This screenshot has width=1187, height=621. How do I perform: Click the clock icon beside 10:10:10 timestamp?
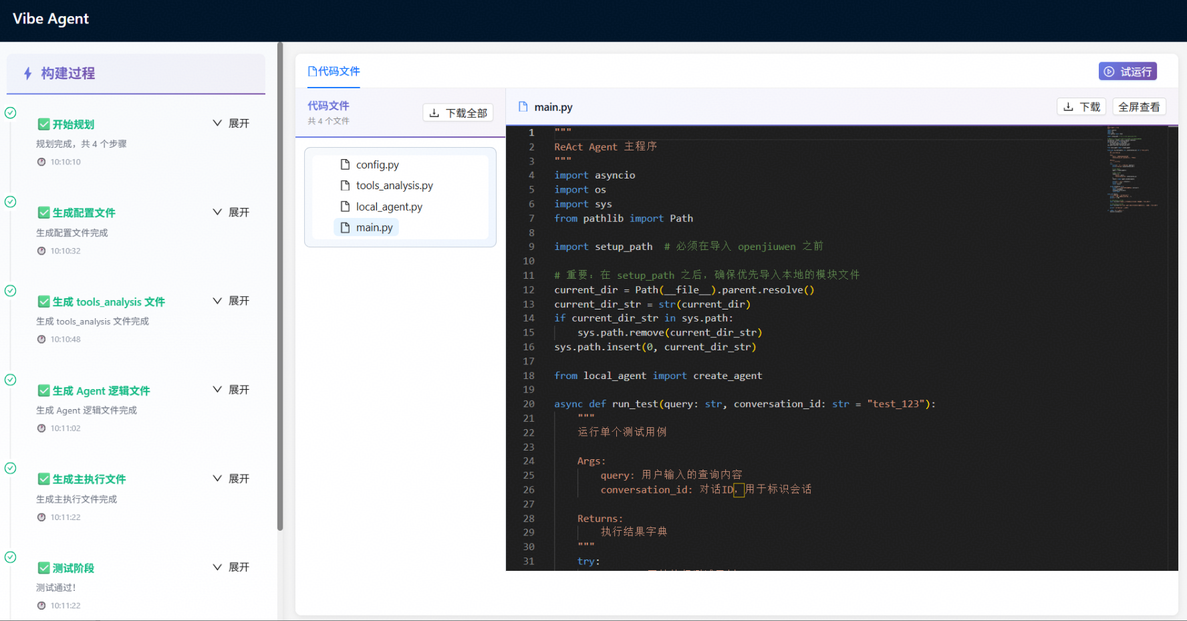tap(41, 162)
